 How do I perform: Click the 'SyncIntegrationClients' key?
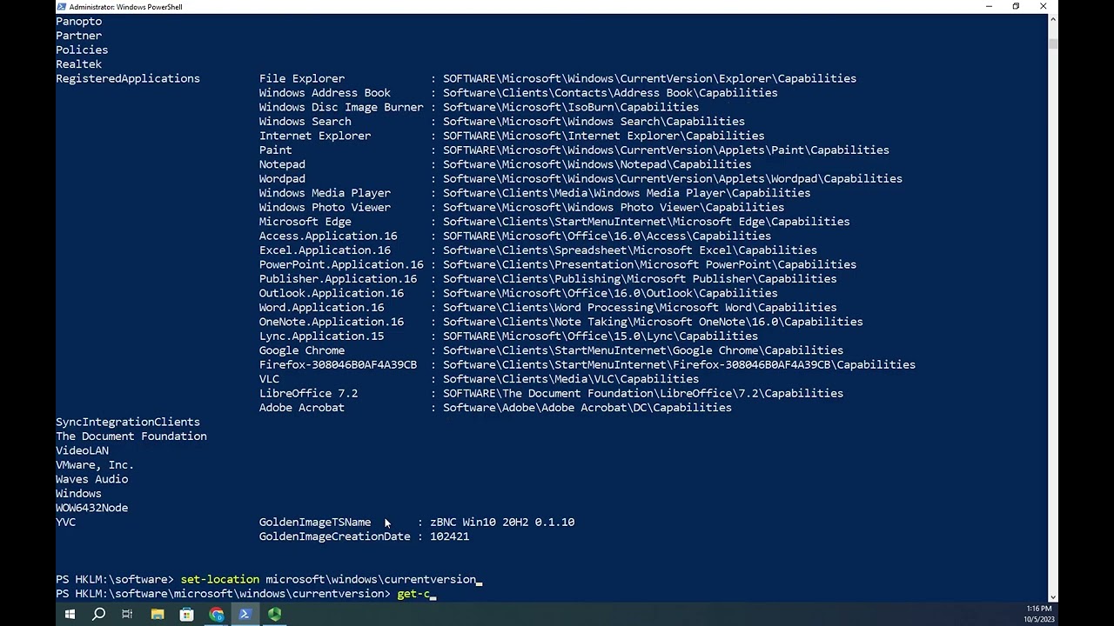(x=128, y=422)
